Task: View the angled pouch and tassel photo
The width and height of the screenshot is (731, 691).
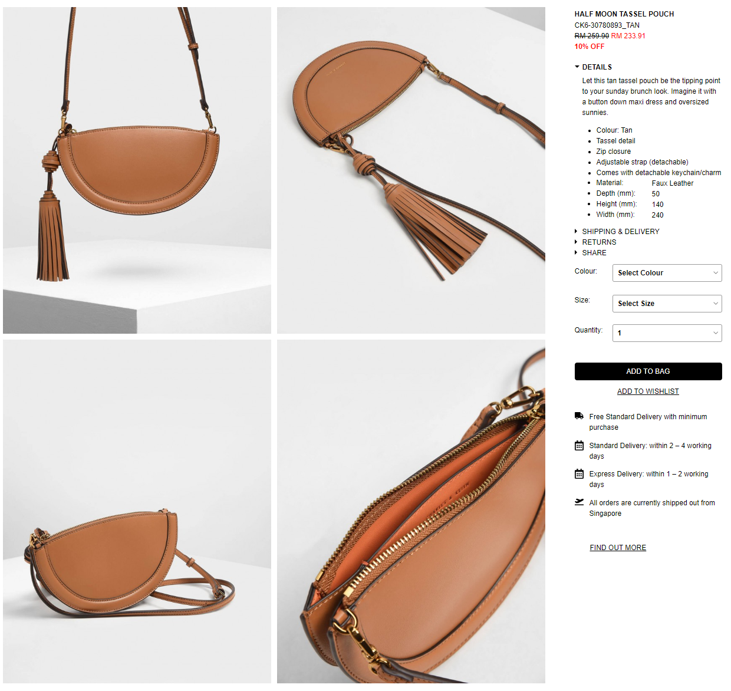Action: 411,170
